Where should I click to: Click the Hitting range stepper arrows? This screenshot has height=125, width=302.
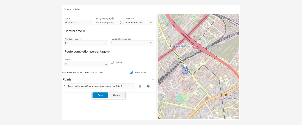point(121,23)
